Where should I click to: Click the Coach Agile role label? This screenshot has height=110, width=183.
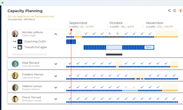tap(29, 36)
